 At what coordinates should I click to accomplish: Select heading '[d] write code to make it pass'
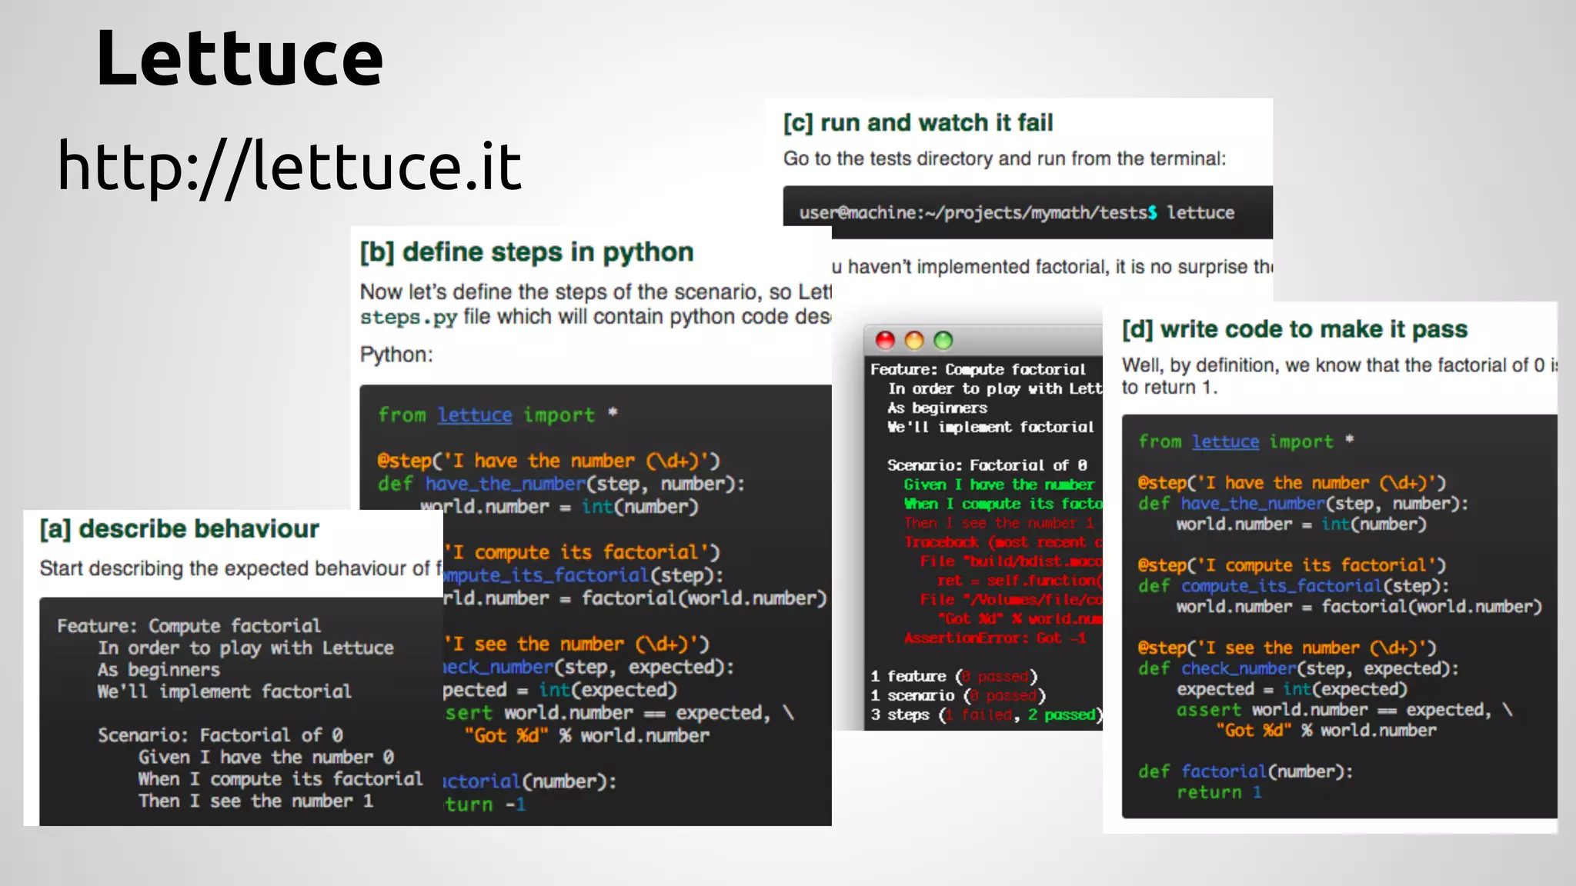(1294, 330)
